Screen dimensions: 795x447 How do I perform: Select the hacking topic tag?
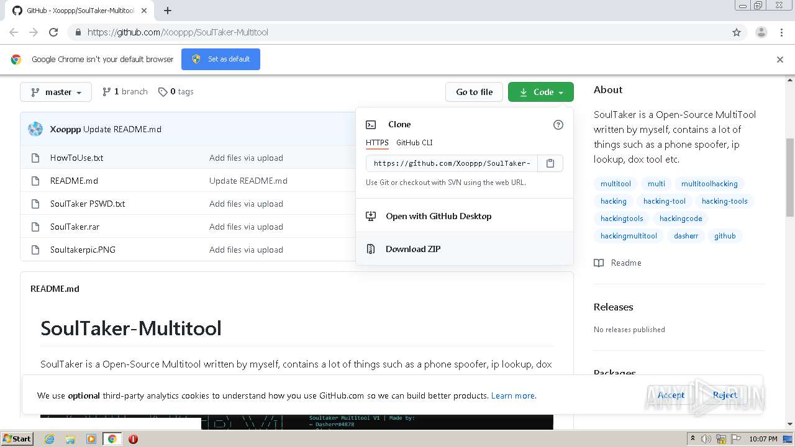(x=613, y=201)
